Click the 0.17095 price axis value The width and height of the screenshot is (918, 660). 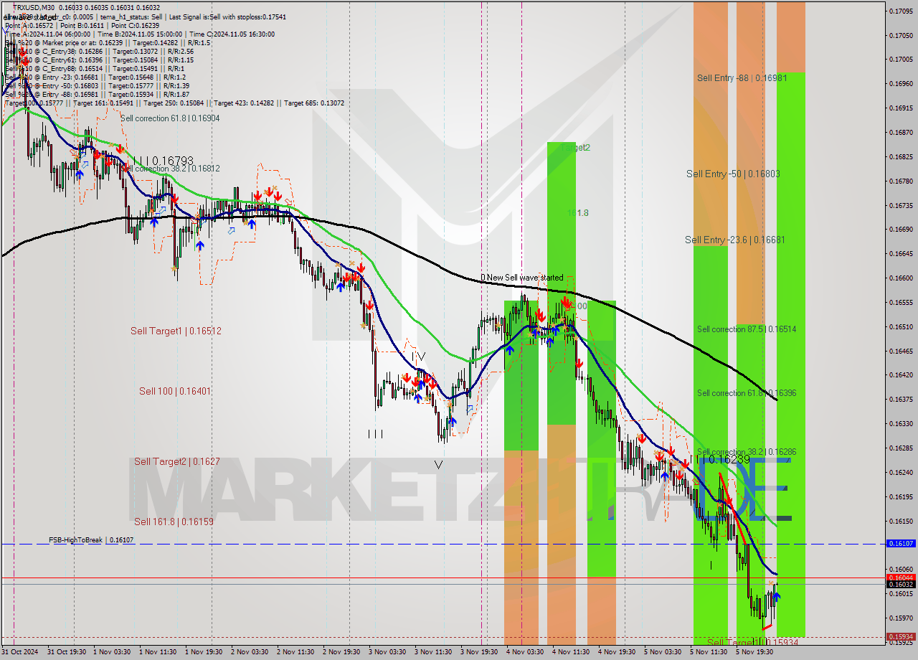point(900,11)
